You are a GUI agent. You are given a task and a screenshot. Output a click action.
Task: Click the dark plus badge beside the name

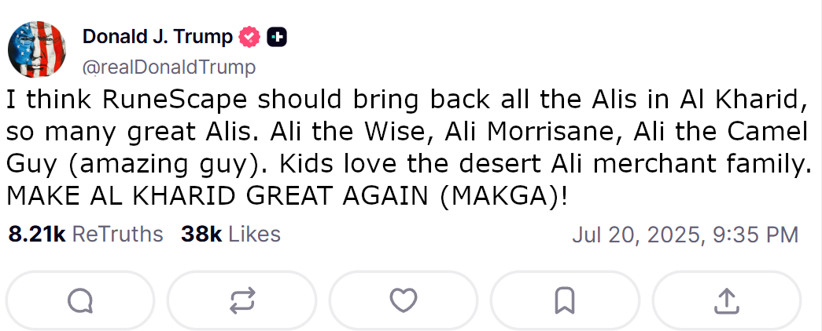tap(277, 37)
